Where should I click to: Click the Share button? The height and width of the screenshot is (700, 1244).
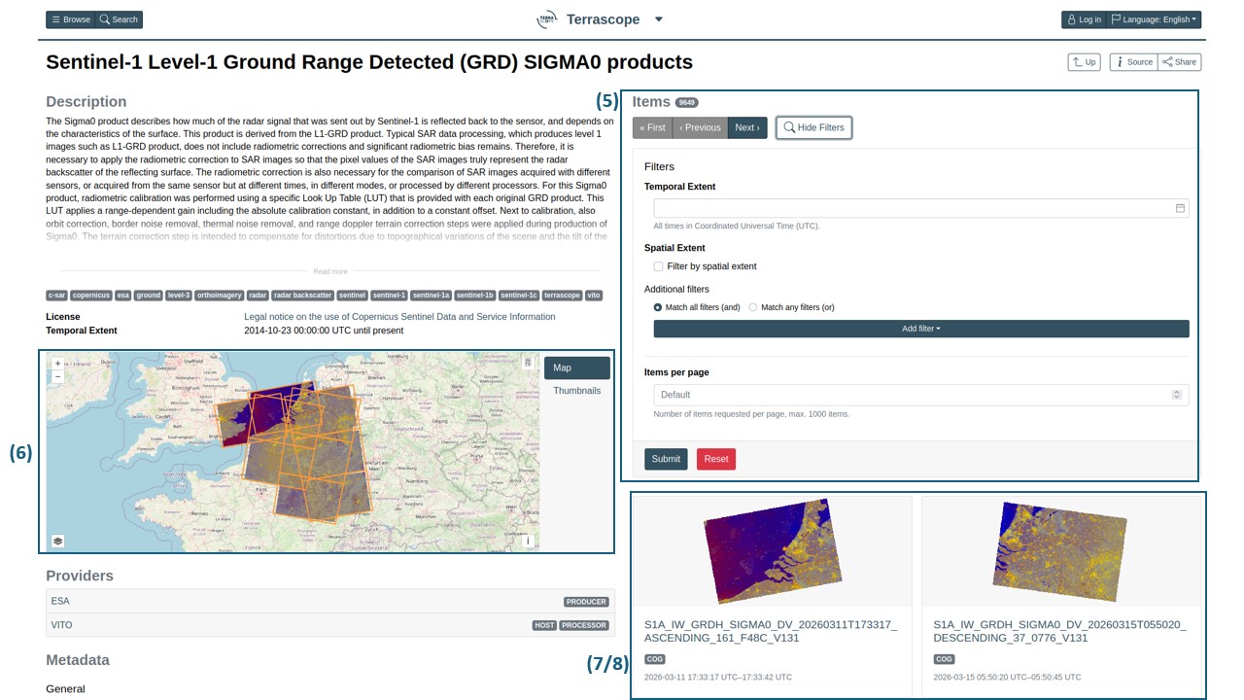[1180, 62]
